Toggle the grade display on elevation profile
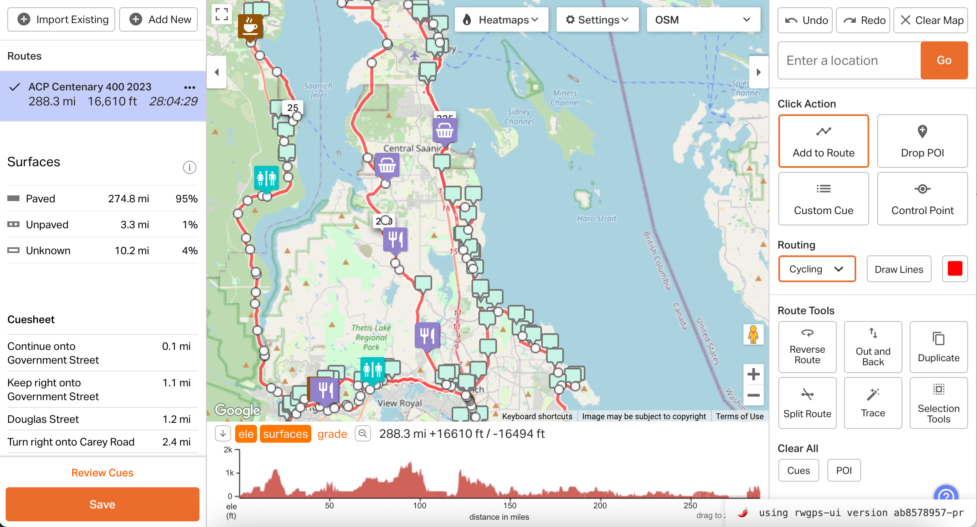The image size is (977, 527). tap(332, 433)
